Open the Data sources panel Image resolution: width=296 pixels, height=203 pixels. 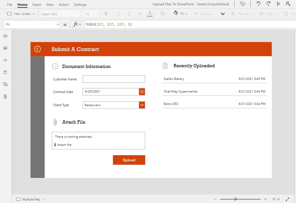tap(5, 72)
